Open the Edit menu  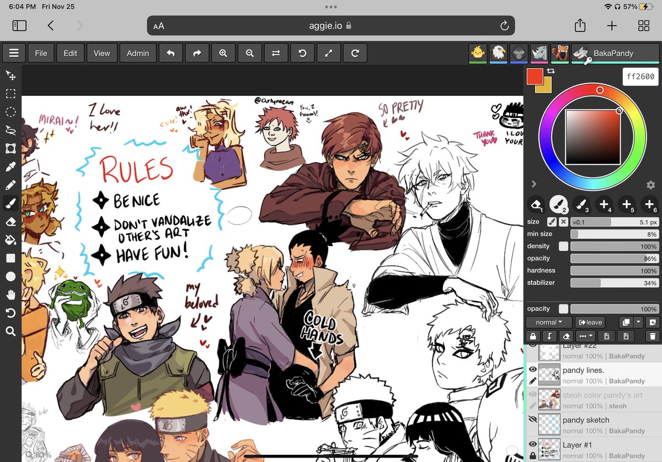(71, 53)
